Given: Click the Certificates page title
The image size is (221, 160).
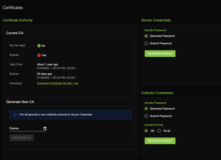Looking at the screenshot, I should tap(13, 8).
